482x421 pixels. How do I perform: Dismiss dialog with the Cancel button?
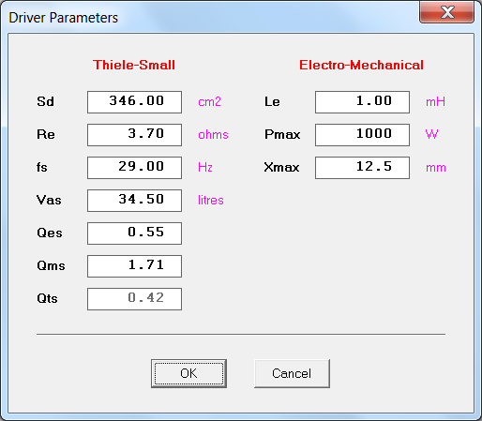click(292, 373)
